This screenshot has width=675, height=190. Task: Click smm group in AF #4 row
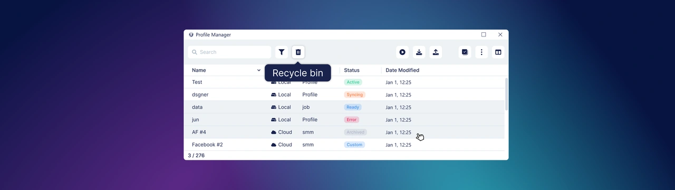point(308,132)
